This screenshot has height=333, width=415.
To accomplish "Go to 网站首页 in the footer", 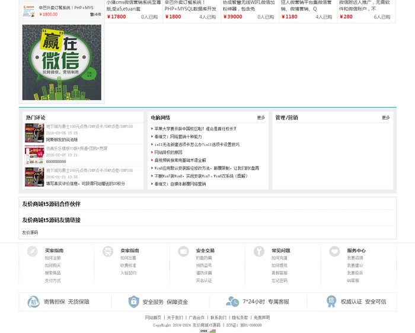I will pyautogui.click(x=153, y=318).
